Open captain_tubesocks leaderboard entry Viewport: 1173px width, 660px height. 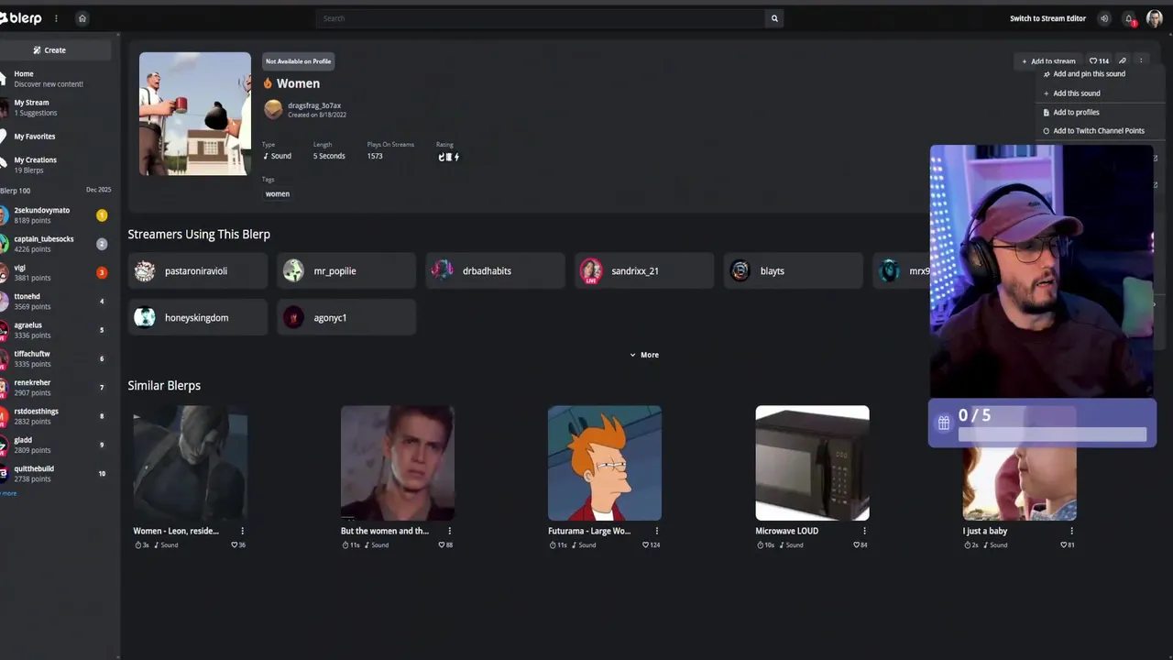pos(55,244)
